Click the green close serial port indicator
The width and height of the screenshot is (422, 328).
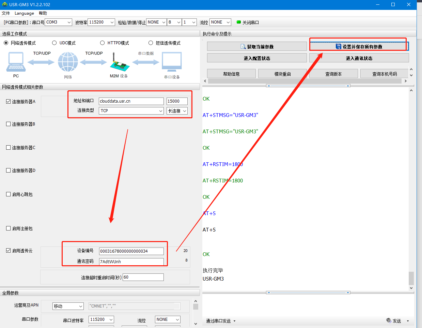pos(239,22)
